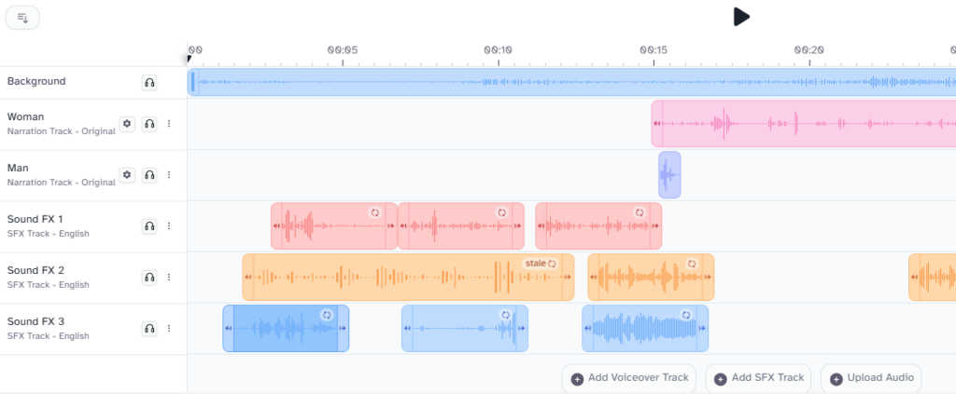Regenerate the first Sound FX 1 clip
The height and width of the screenshot is (394, 956).
click(374, 212)
